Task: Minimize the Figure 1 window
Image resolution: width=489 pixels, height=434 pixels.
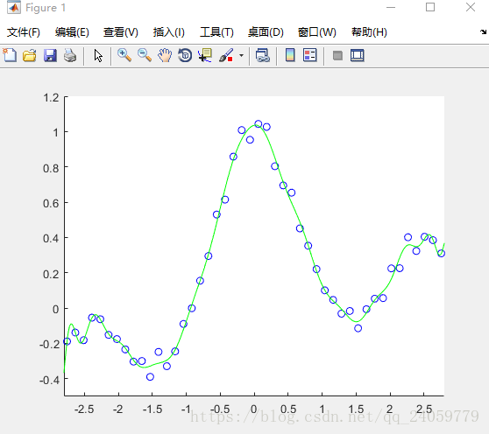Action: 391,7
